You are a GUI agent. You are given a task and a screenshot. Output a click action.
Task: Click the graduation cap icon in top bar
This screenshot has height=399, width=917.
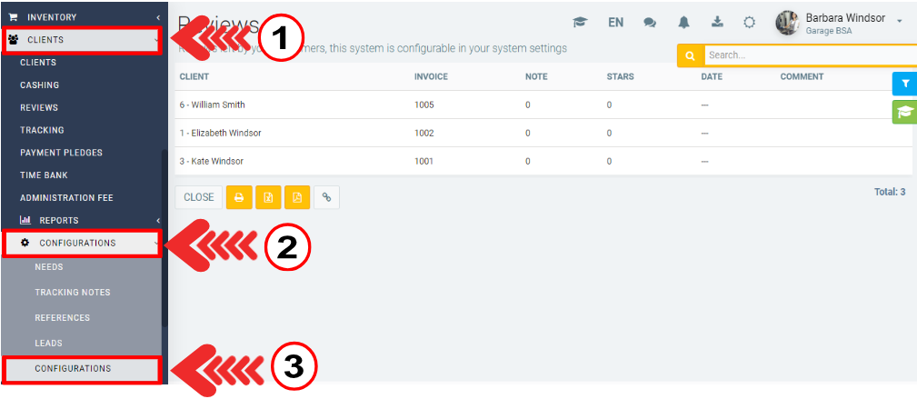pyautogui.click(x=579, y=22)
